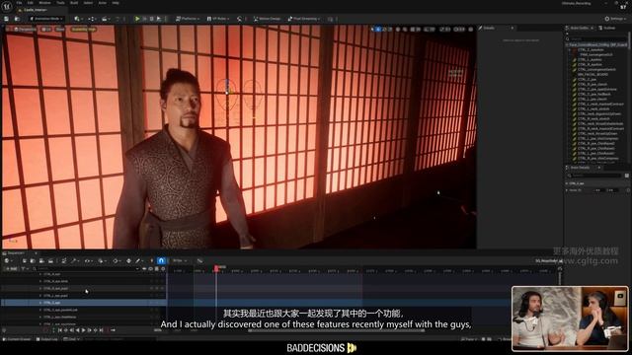The image size is (632, 355).
Task: Open the Sequencer curve editor icon
Action: point(199,260)
